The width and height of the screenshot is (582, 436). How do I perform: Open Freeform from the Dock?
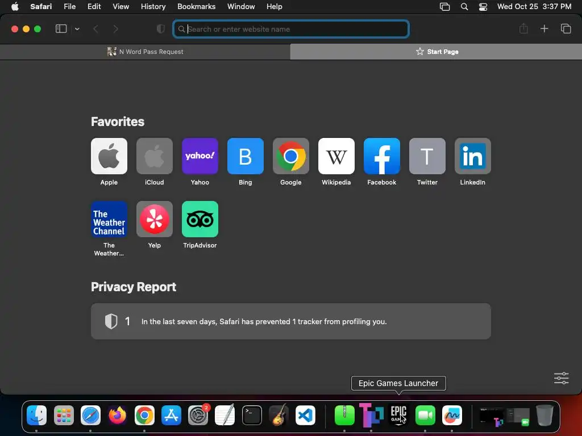(x=452, y=415)
